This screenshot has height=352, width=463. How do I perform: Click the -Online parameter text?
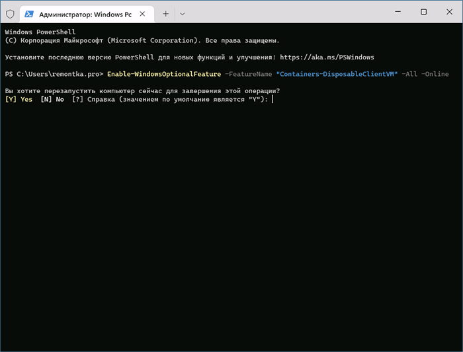(x=435, y=74)
